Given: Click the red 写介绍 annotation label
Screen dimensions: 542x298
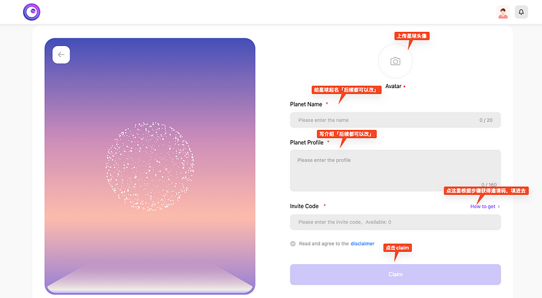Looking at the screenshot, I should tap(346, 134).
